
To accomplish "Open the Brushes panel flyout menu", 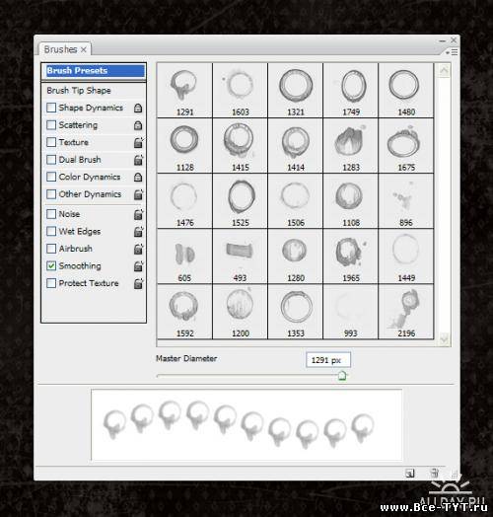I will click(452, 52).
